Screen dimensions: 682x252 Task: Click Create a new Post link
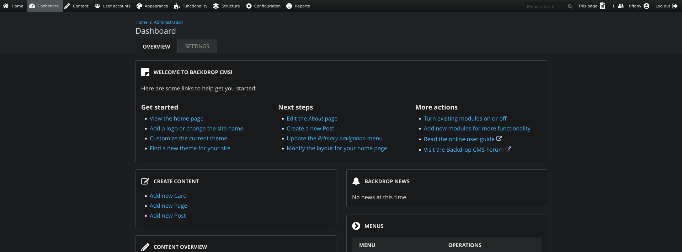pos(310,128)
